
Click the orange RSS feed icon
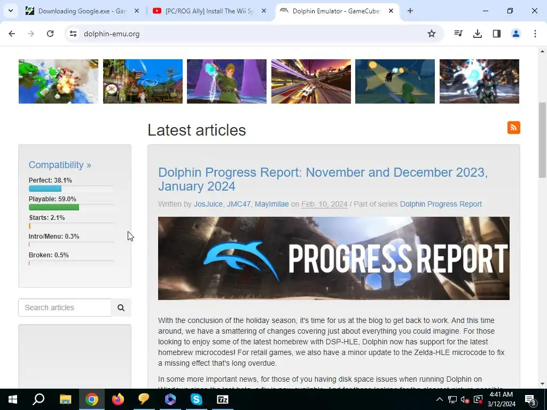pyautogui.click(x=513, y=128)
